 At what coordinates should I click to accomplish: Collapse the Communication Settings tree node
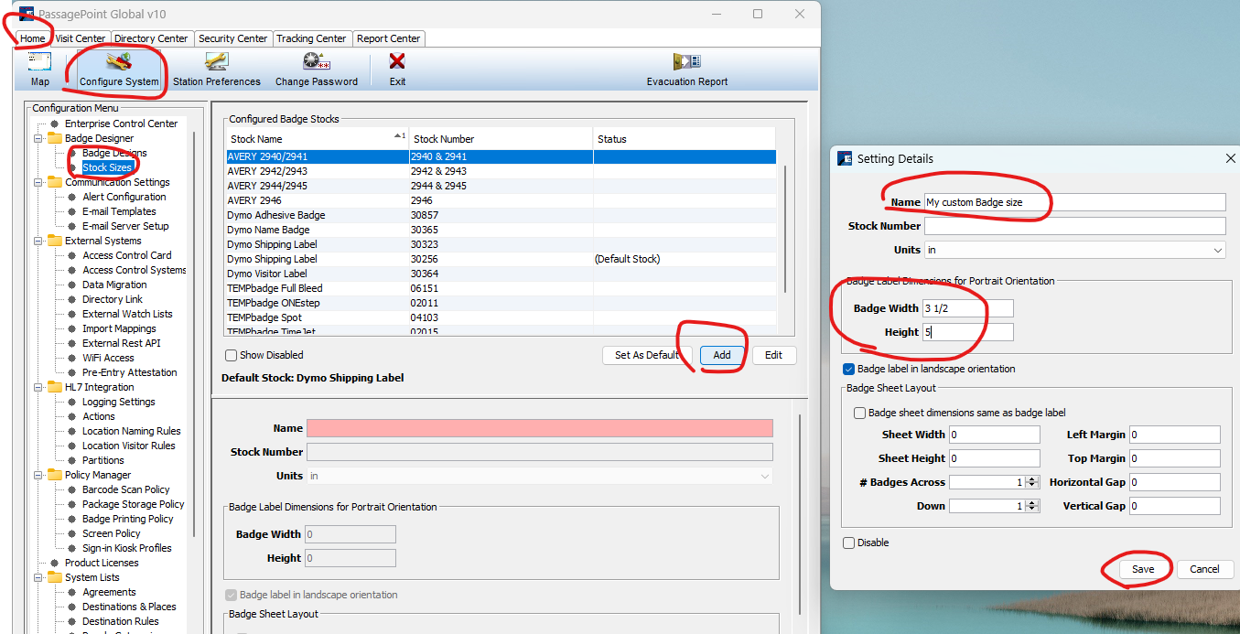point(39,182)
